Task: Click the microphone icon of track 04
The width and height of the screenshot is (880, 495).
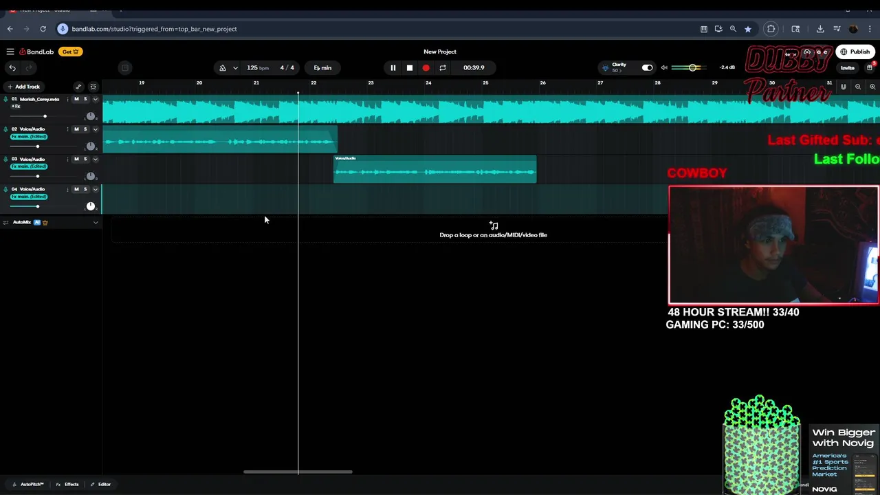Action: click(5, 189)
